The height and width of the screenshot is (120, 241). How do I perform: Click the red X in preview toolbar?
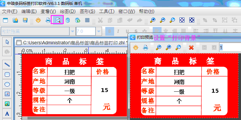pos(191,47)
